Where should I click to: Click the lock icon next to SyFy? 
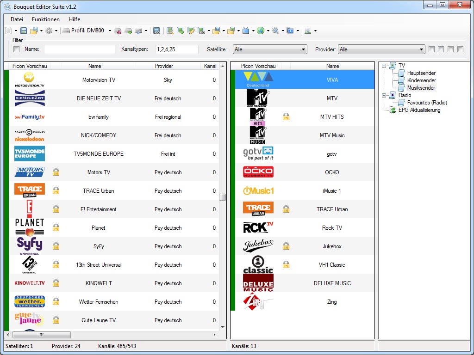pyautogui.click(x=56, y=246)
